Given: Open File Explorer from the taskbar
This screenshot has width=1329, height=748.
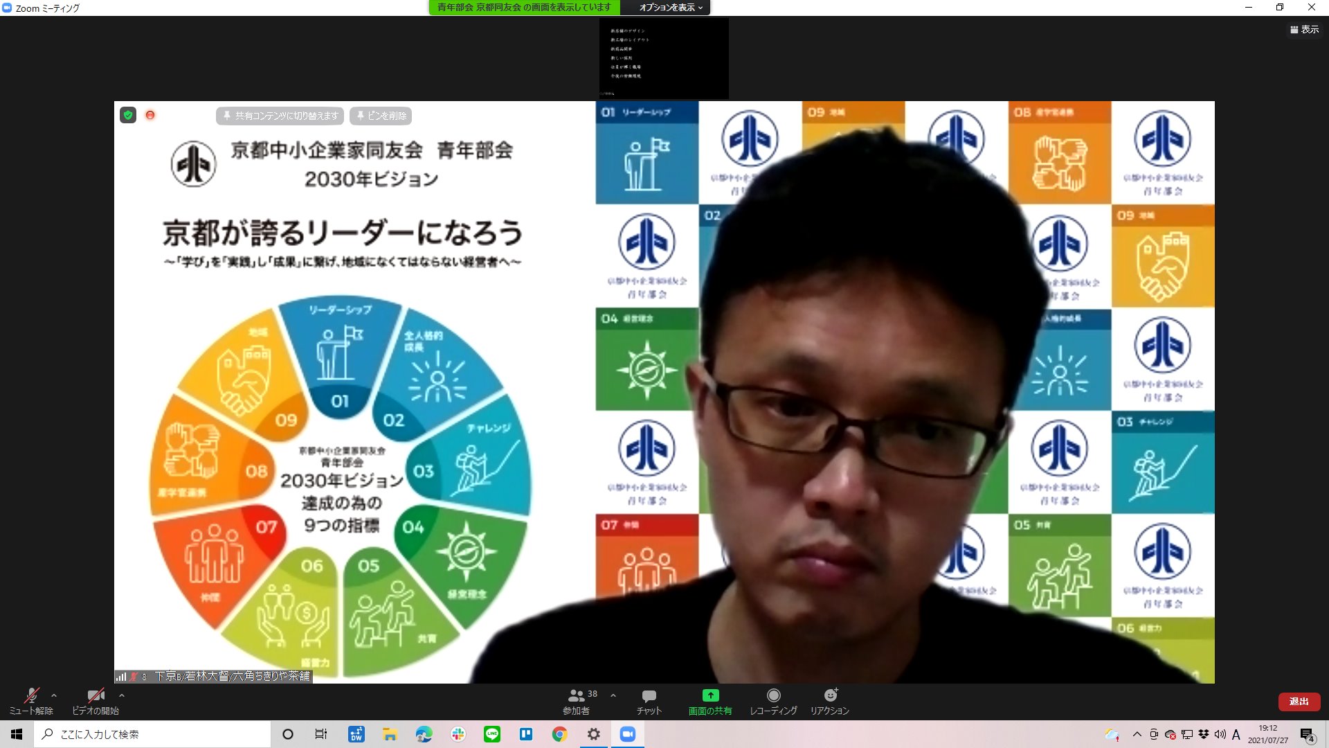Looking at the screenshot, I should tap(390, 734).
